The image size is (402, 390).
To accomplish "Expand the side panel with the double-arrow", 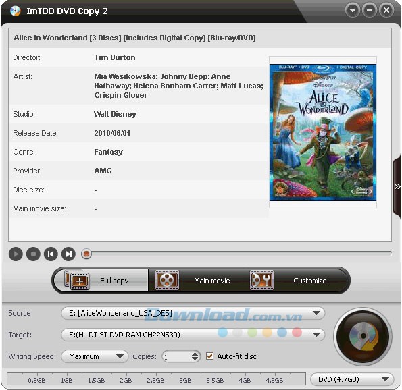I will pos(397,186).
